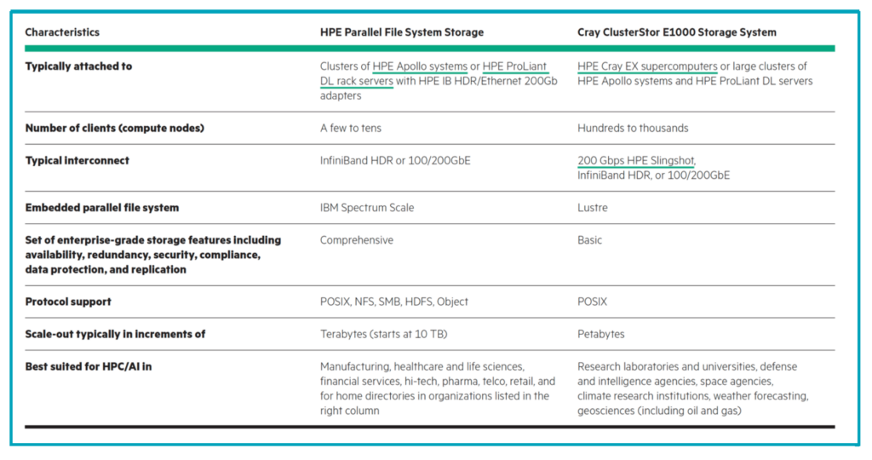This screenshot has height=460, width=872.
Task: Click the 200 Gbps HPE Slingshot link
Action: 635,161
